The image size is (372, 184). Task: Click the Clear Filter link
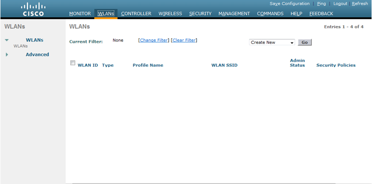(184, 40)
